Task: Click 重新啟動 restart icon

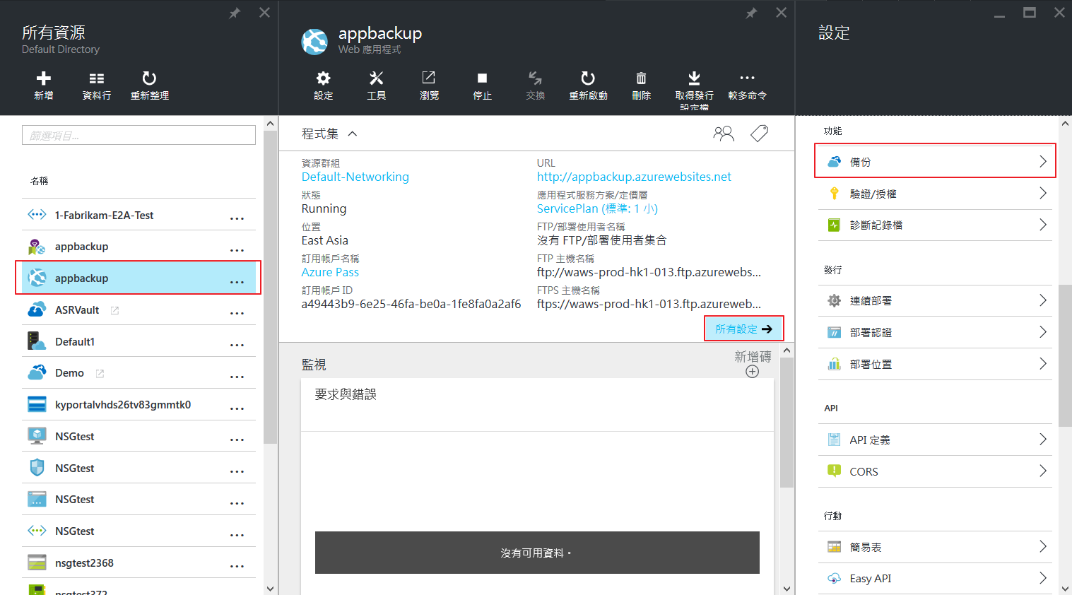Action: (x=588, y=78)
